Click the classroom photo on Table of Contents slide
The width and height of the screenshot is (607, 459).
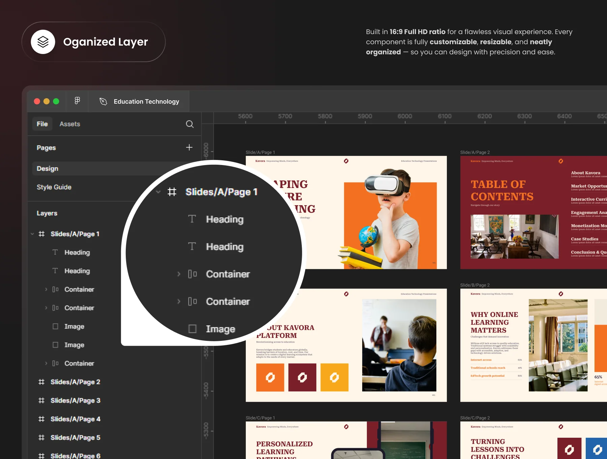tap(514, 237)
